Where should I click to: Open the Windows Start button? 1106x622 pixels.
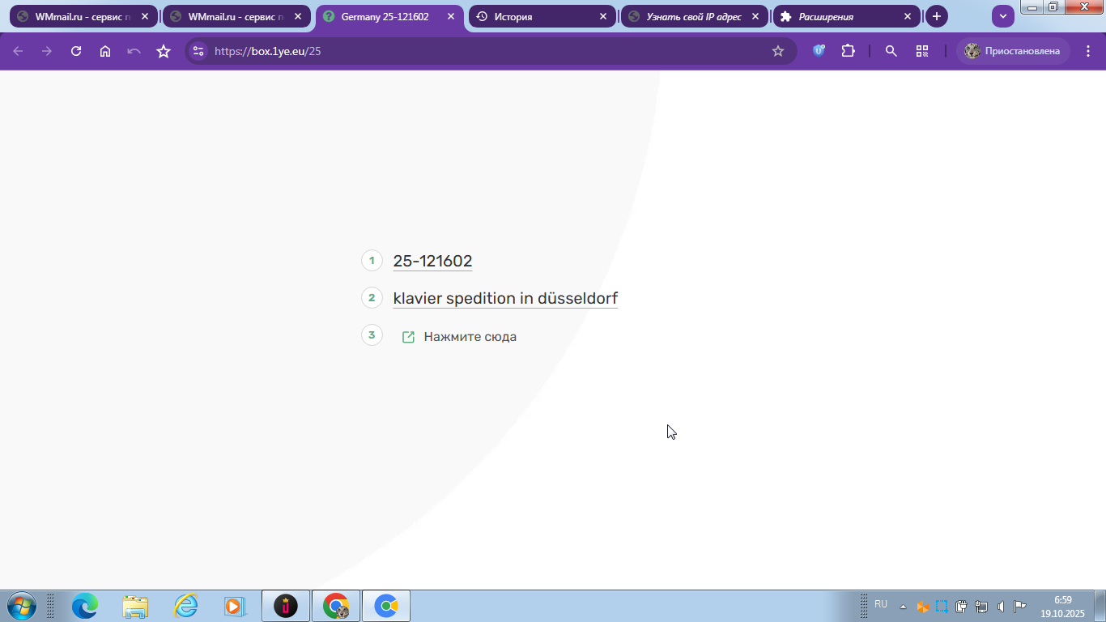pos(21,606)
